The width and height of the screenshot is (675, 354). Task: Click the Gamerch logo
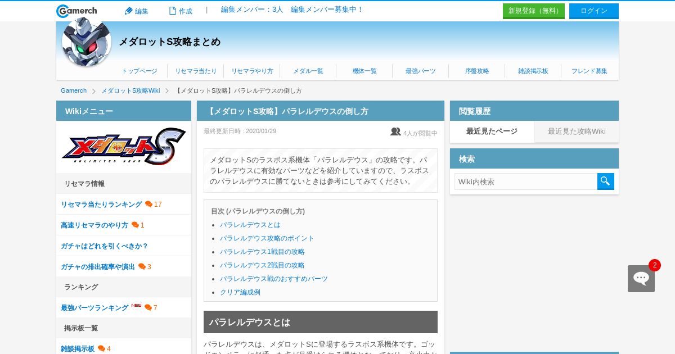tap(76, 11)
